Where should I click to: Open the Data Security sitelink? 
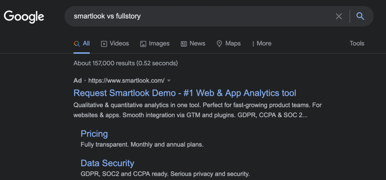pyautogui.click(x=107, y=163)
